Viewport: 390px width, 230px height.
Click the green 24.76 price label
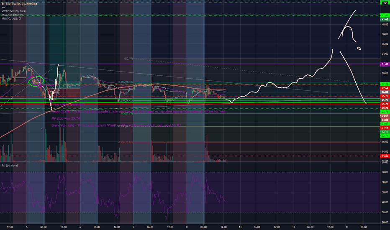pyautogui.click(x=385, y=112)
